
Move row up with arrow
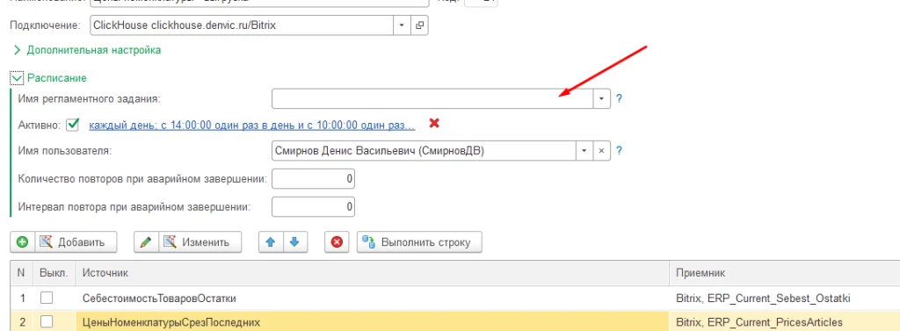point(271,242)
